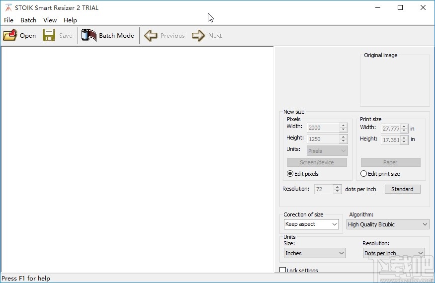This screenshot has width=435, height=283.
Task: Click the Previous arrow icon
Action: (x=151, y=35)
